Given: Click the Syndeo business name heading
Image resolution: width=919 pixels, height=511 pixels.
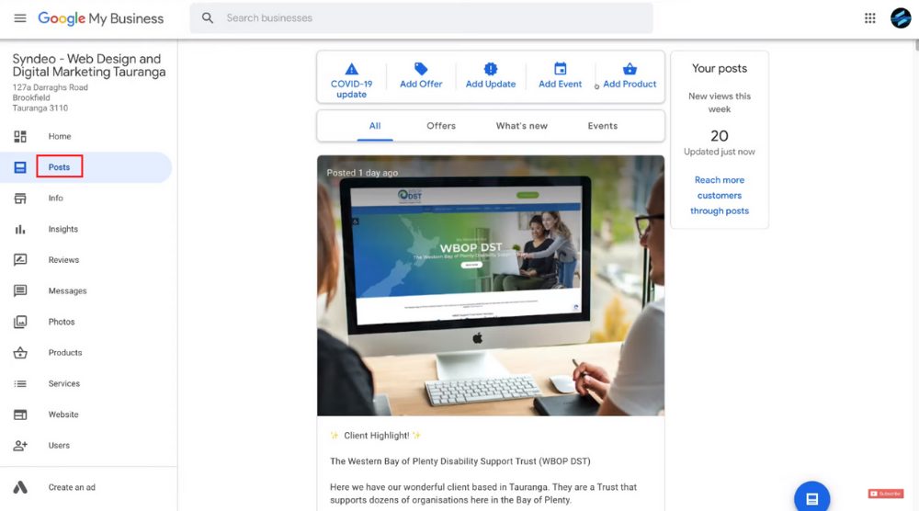Looking at the screenshot, I should click(x=89, y=65).
